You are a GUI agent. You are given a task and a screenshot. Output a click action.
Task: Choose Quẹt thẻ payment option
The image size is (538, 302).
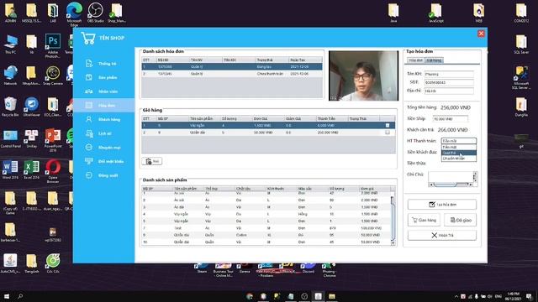(459, 153)
